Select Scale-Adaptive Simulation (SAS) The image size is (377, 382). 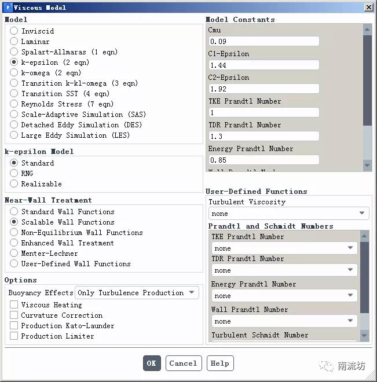coord(14,114)
